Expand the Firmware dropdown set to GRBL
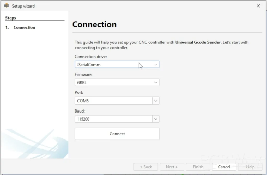 [117, 83]
